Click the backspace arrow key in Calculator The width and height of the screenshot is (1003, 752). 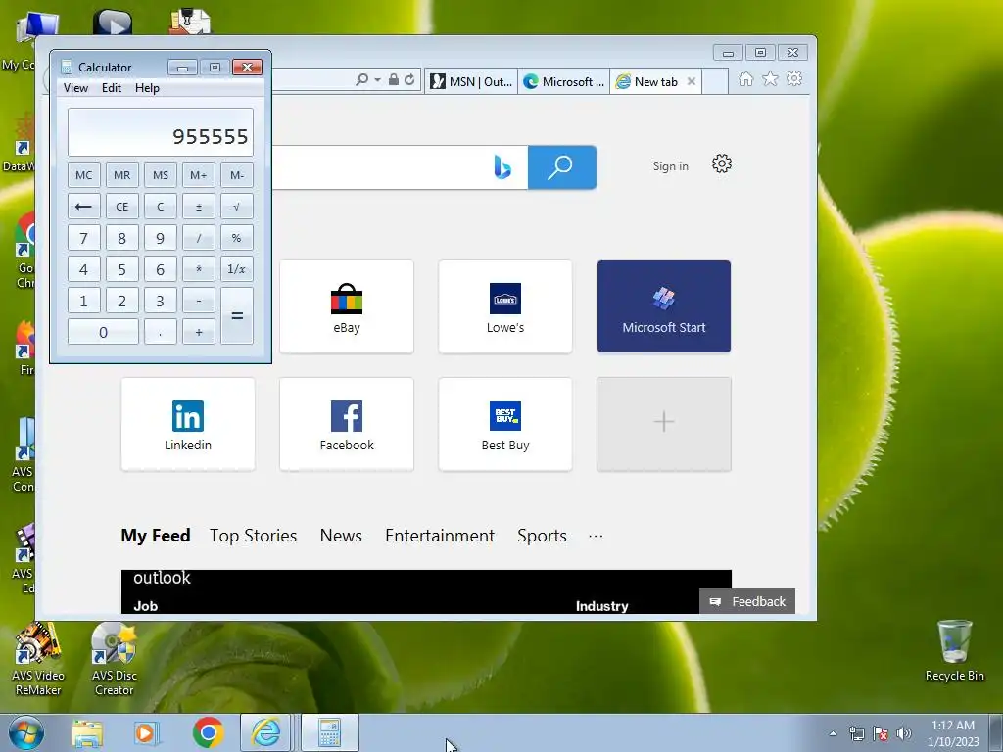tap(84, 207)
